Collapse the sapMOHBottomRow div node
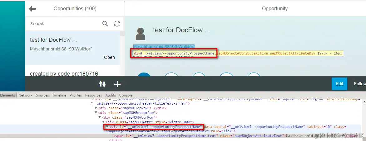366x141 pixels. click(x=96, y=113)
